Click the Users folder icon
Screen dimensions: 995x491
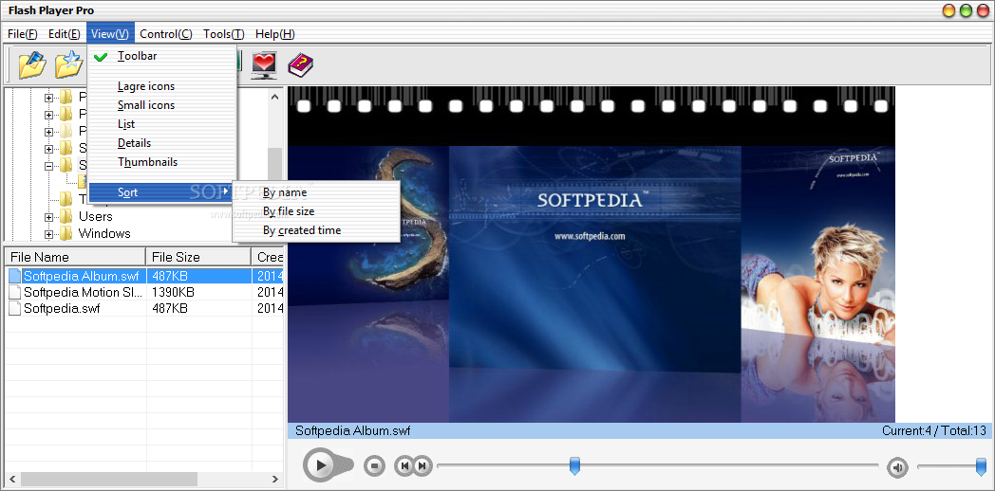tap(66, 217)
